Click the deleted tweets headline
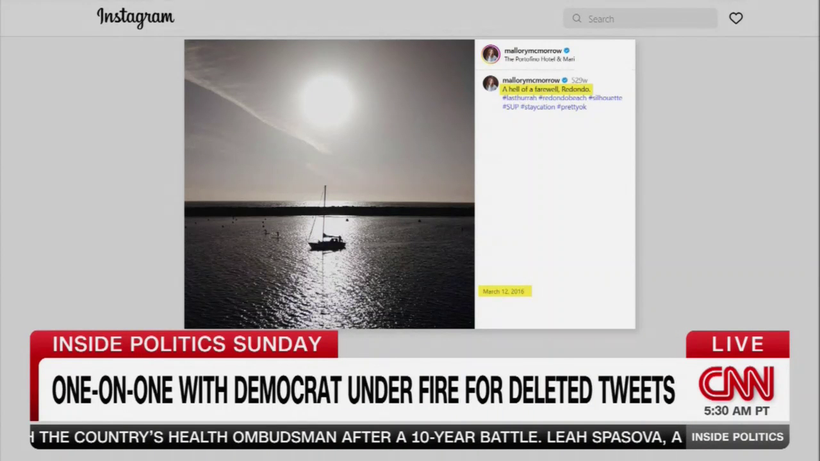820x461 pixels. tap(363, 391)
